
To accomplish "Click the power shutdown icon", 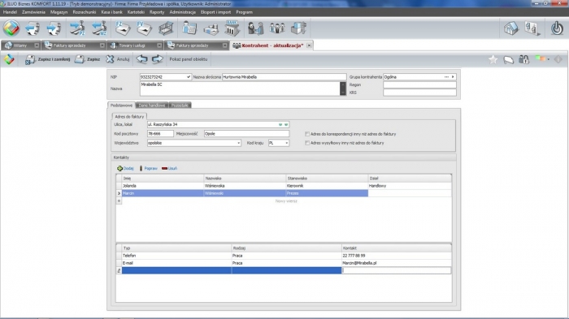I will coord(557,28).
